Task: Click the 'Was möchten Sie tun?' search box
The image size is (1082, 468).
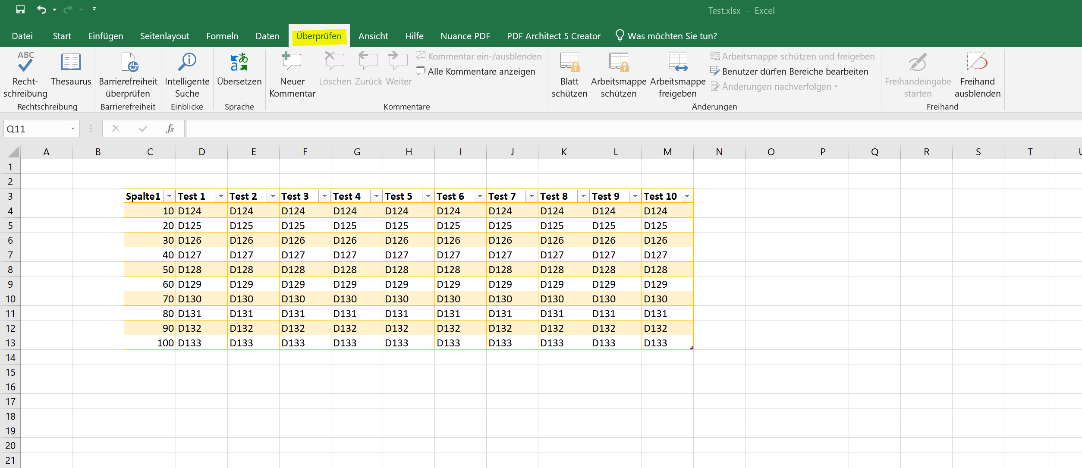Action: click(667, 36)
